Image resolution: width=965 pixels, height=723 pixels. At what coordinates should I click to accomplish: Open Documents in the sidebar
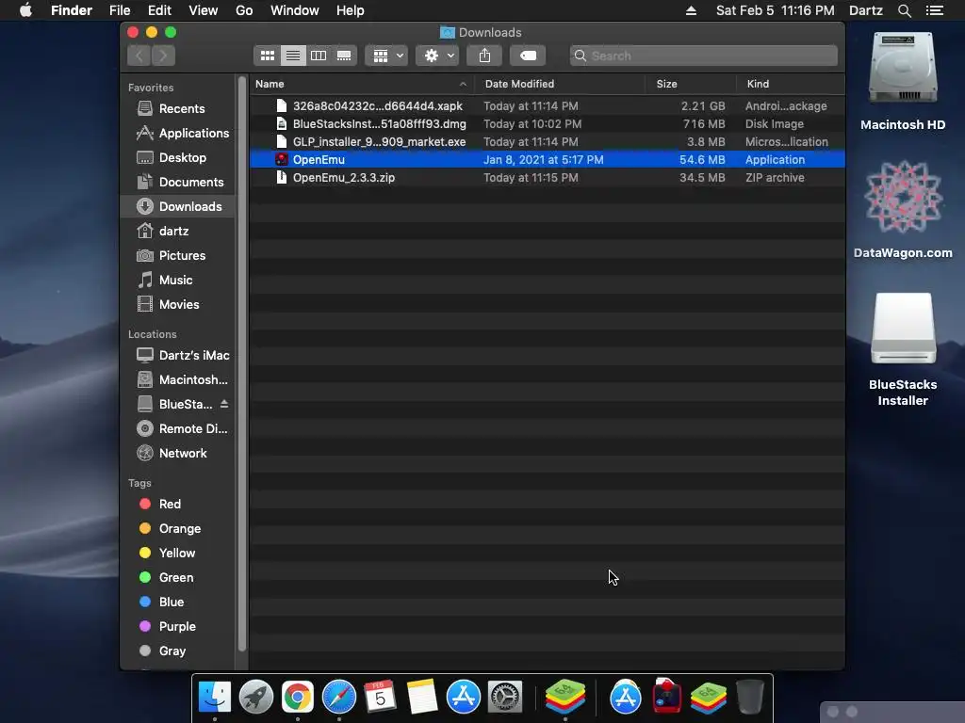click(x=178, y=183)
